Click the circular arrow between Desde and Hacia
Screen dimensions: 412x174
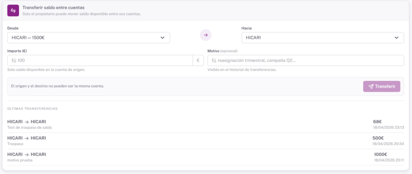click(x=206, y=35)
